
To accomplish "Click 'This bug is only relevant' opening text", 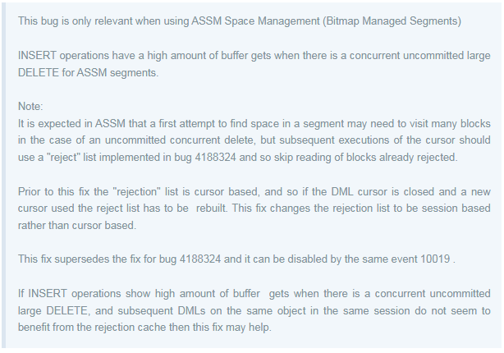I will pos(75,21).
